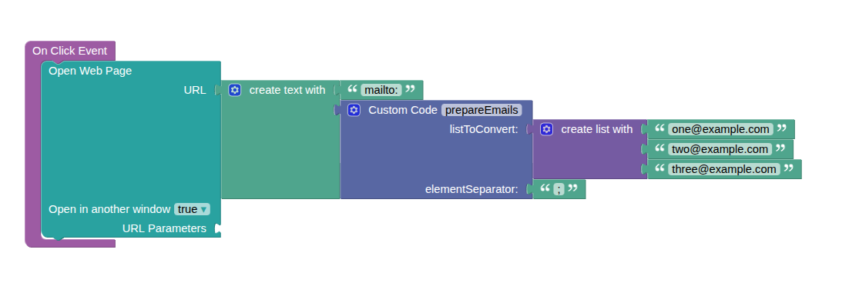Edit the three@example.com text field
Screen dimensions: 859x306
click(724, 169)
